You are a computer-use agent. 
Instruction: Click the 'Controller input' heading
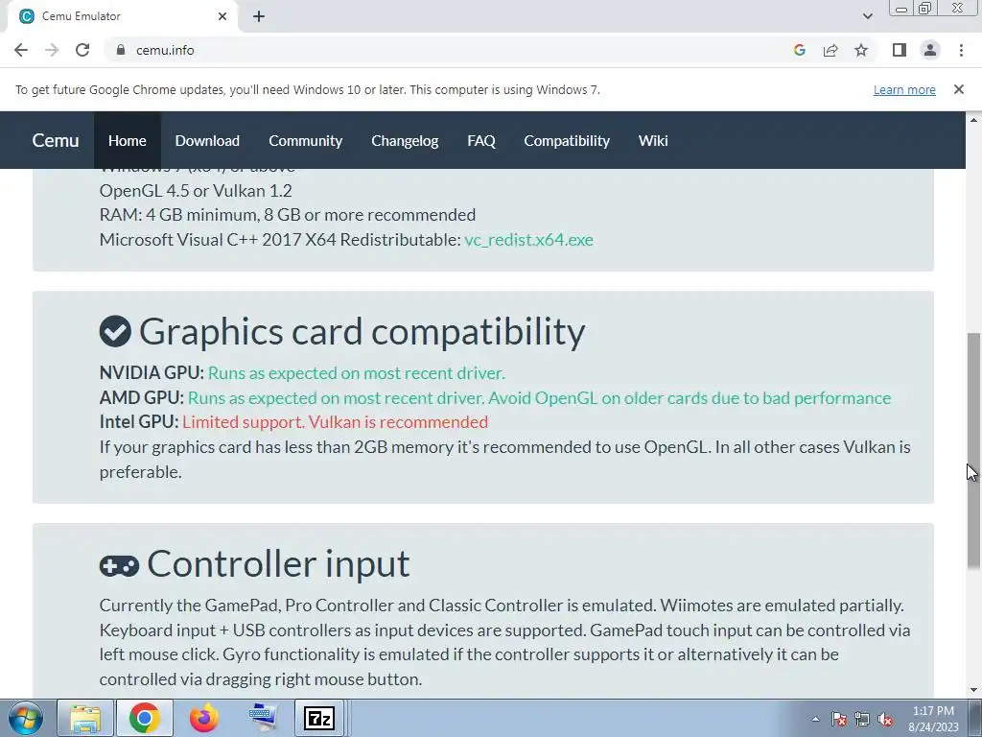278,563
